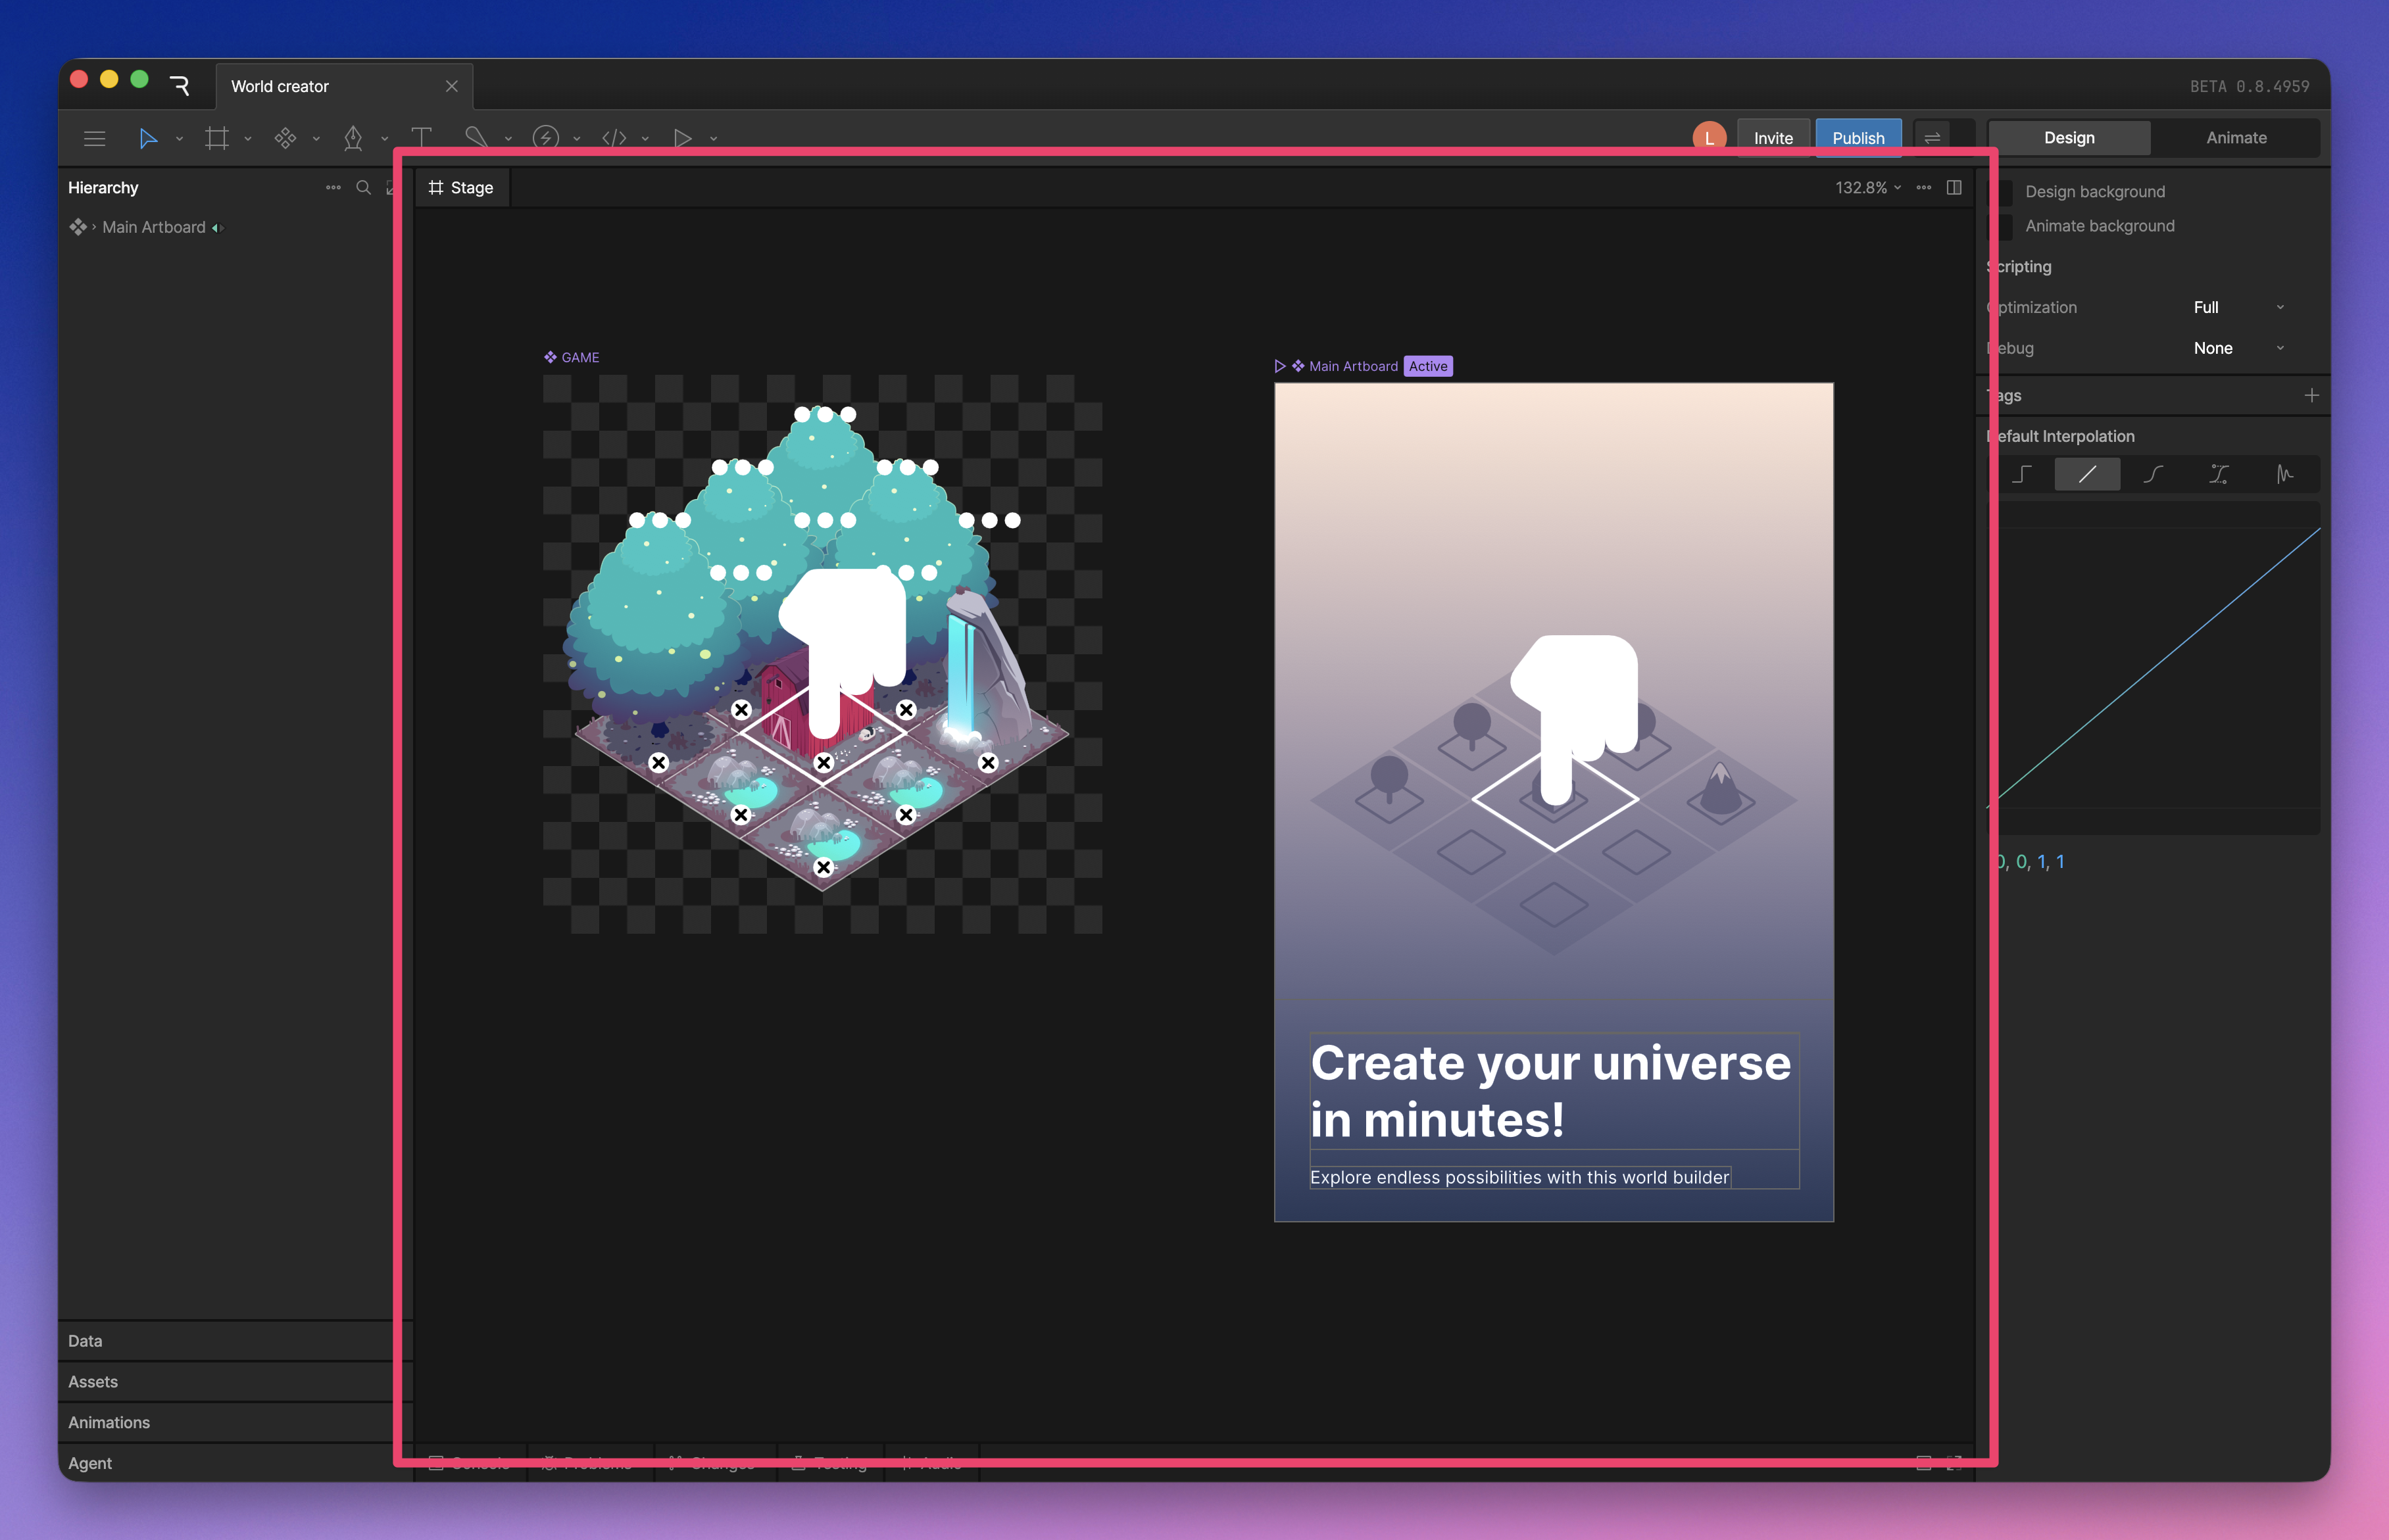Click the keyframe arrows icon after Main Artboard

[x=217, y=228]
